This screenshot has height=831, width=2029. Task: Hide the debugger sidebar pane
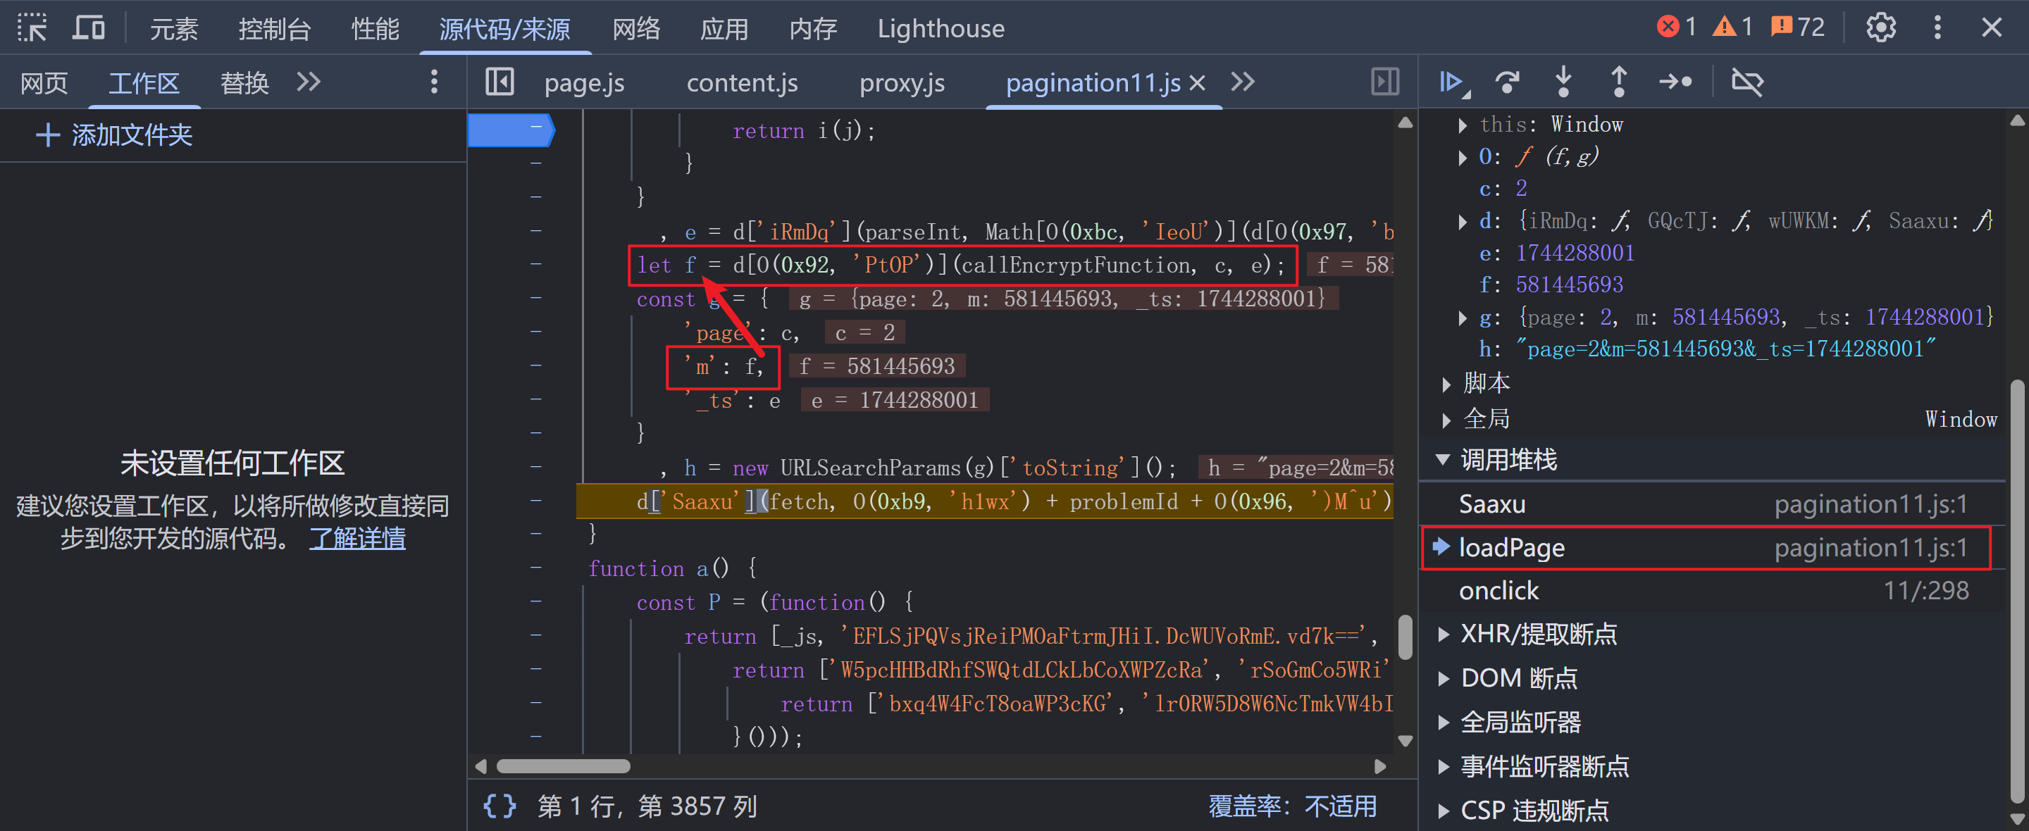[x=1384, y=82]
